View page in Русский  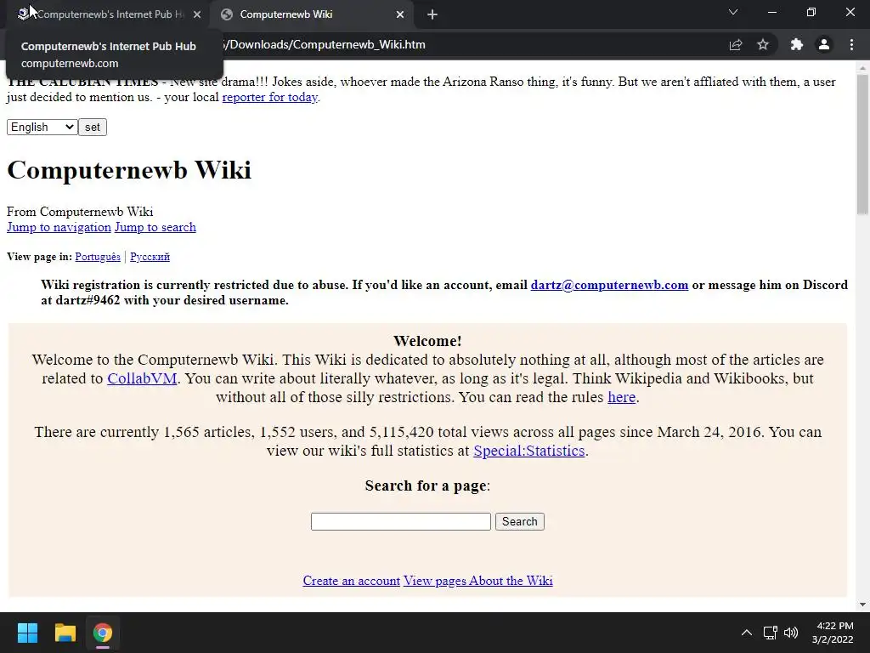(150, 257)
